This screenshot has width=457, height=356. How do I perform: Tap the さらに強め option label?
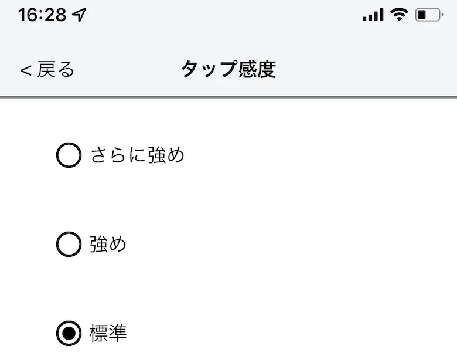click(137, 155)
